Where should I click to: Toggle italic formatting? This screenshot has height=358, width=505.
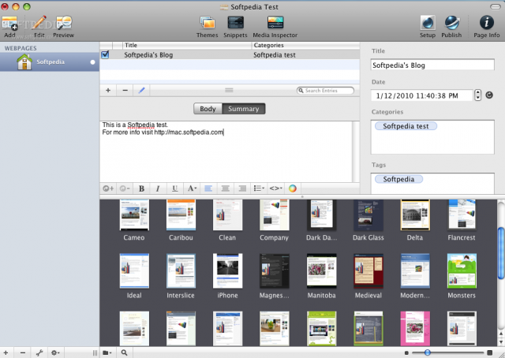pyautogui.click(x=158, y=188)
